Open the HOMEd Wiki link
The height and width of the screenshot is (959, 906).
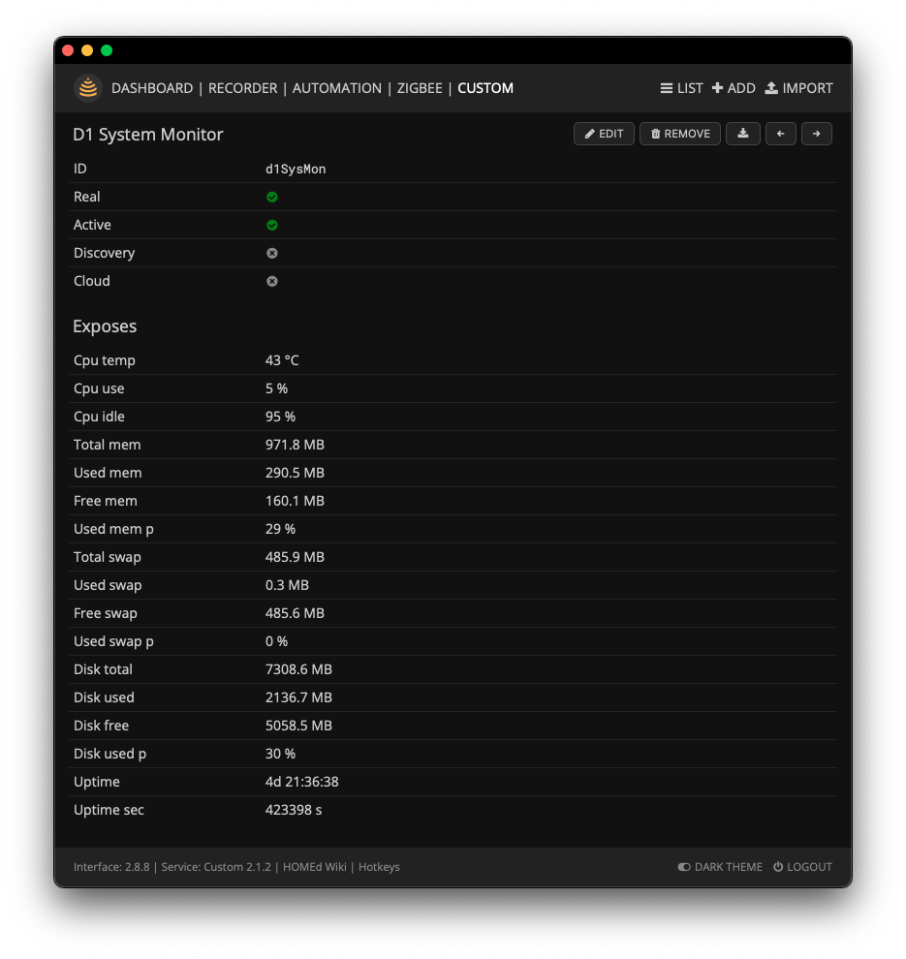(x=316, y=867)
